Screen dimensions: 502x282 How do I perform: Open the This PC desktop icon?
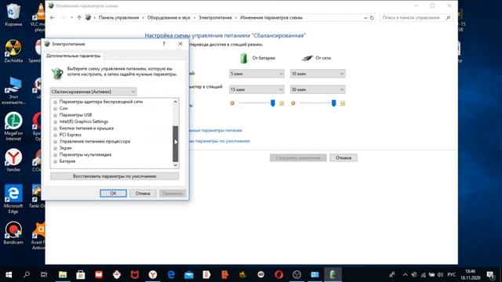(x=13, y=91)
